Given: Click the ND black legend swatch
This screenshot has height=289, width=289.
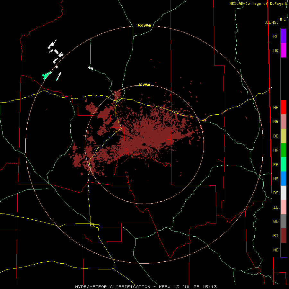Looking at the screenshot, I should [284, 250].
